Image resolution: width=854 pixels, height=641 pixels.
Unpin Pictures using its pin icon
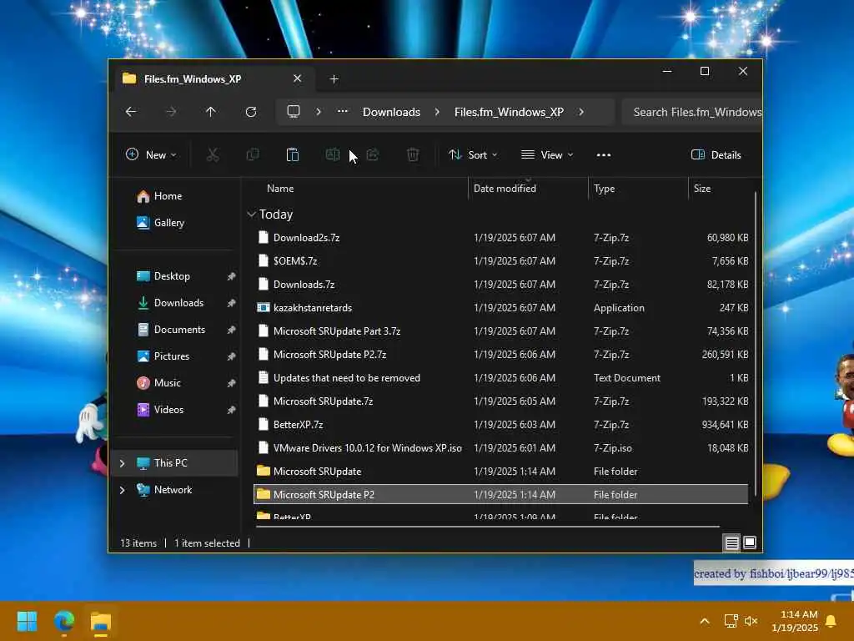232,356
